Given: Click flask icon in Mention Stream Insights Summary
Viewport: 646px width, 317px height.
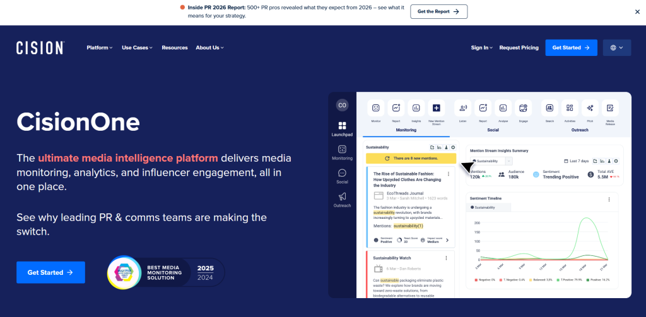Looking at the screenshot, I should [x=609, y=162].
